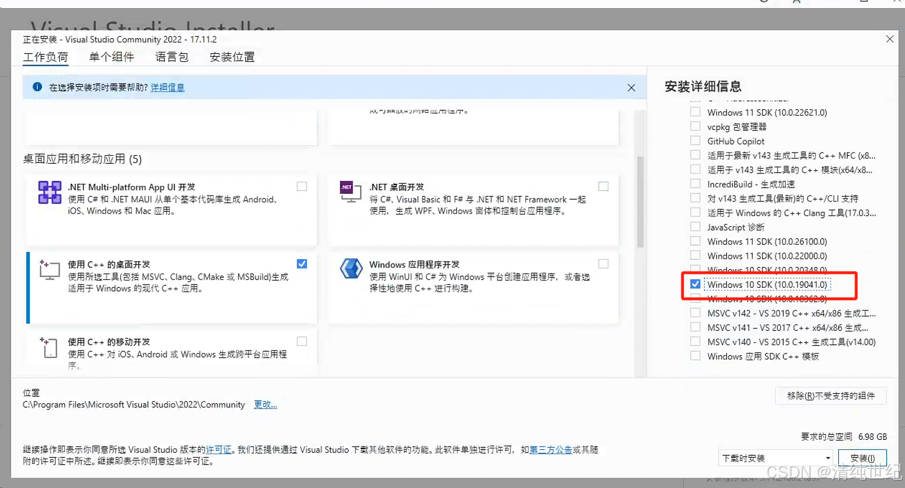
Task: Click the install path C:\Program Files\Microsoft Visual Studio text
Action: [134, 404]
